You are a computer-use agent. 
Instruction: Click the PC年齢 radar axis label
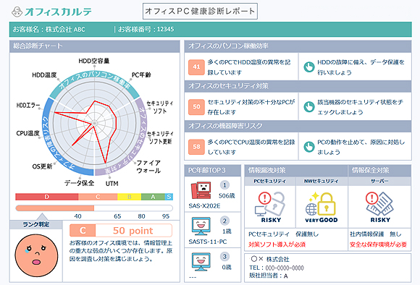(x=141, y=75)
